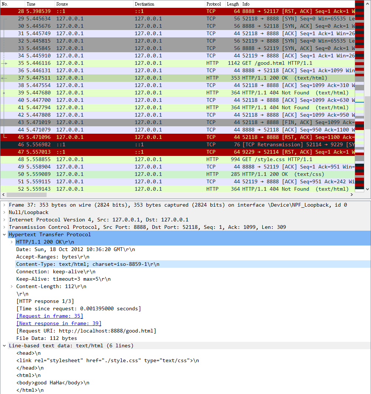This screenshot has height=394, width=371.
Task: Select packet 37 HTTP 200 OK row
Action: 178,78
